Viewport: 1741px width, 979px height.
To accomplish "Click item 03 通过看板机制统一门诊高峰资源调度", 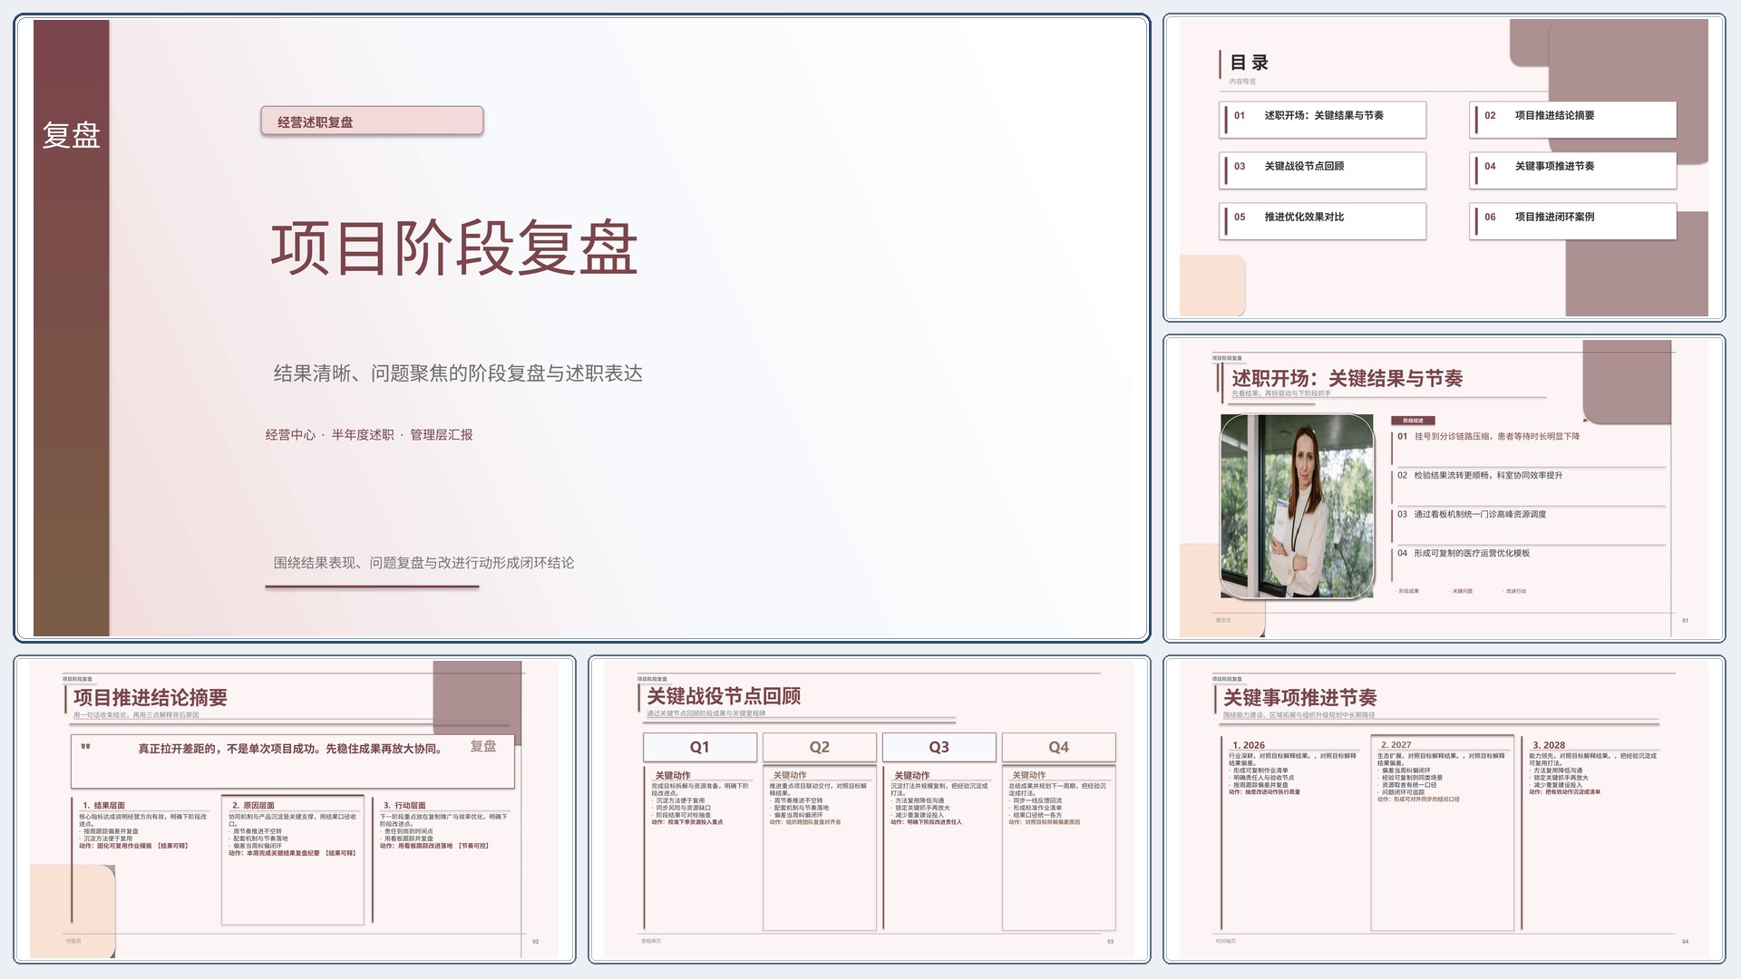I will [1472, 515].
